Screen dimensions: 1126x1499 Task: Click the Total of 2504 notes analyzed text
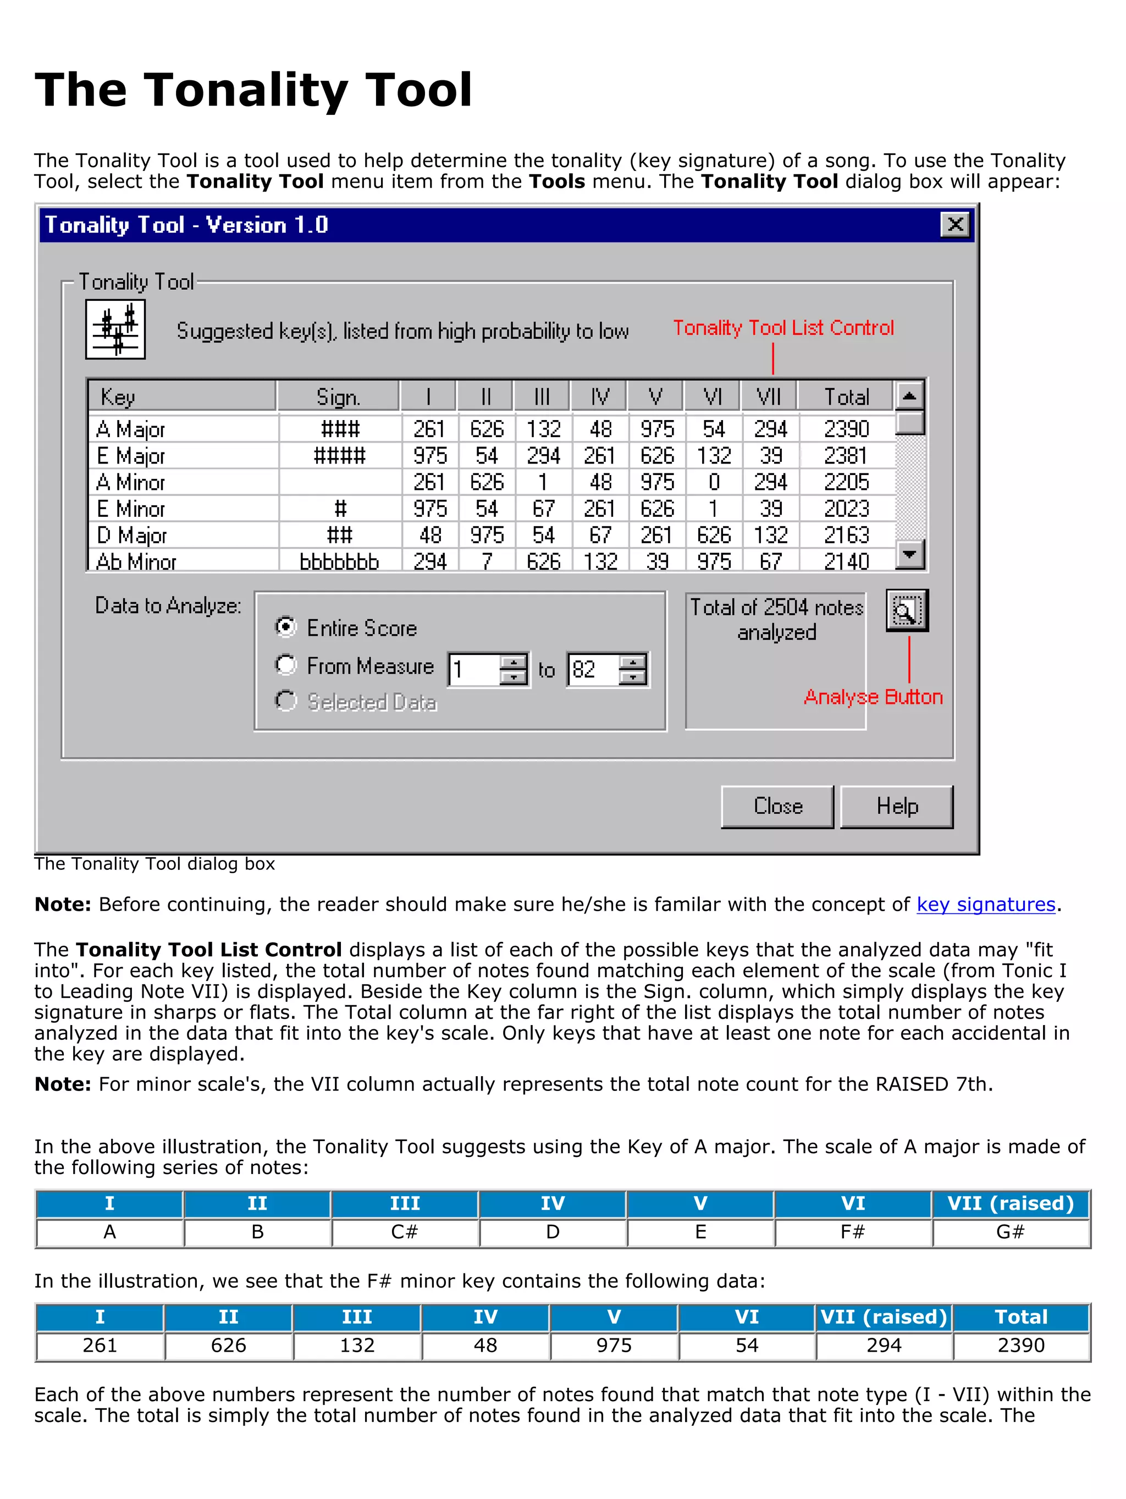tap(776, 619)
